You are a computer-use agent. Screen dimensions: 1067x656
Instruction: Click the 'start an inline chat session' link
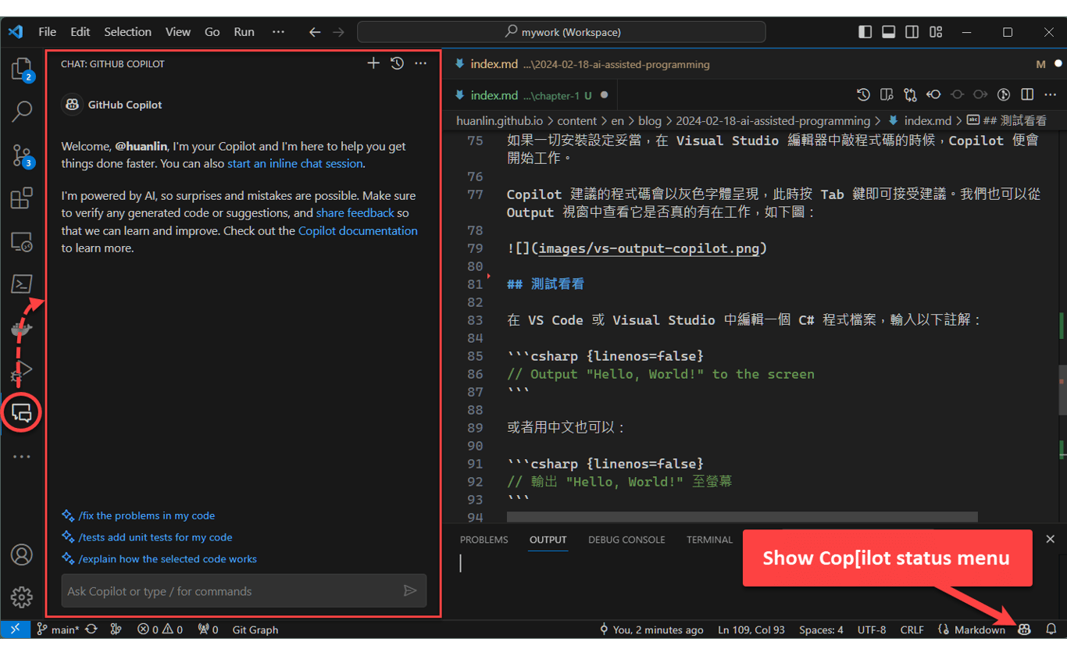295,164
